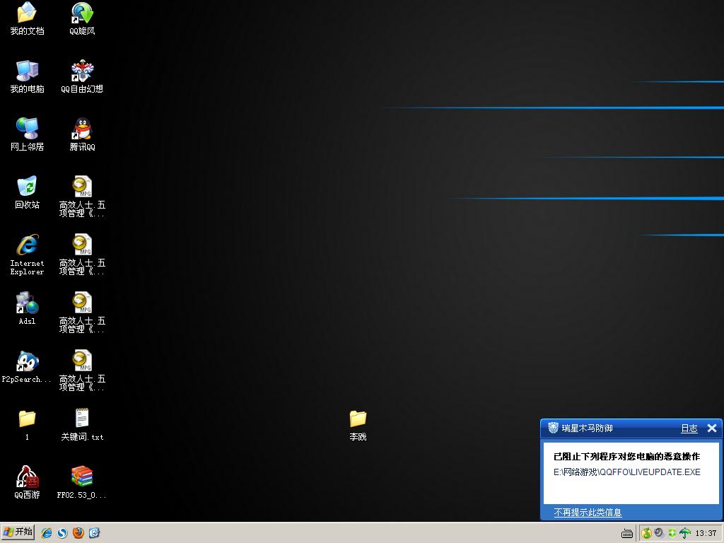The width and height of the screenshot is (724, 543).
Task: Click the 13:37 system clock
Action: (x=706, y=533)
